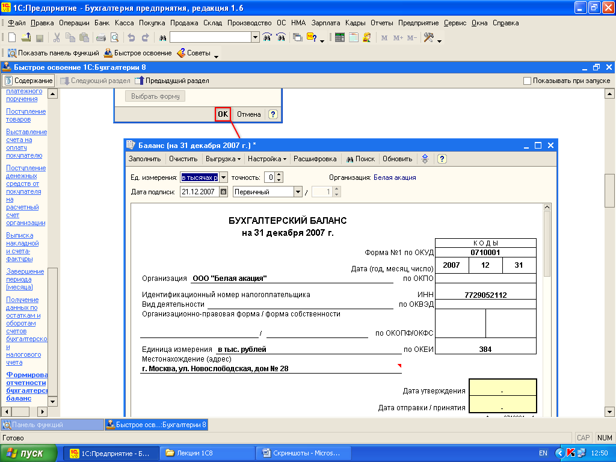This screenshot has width=616, height=462.
Task: Click the Print preview magnifier icon
Action: (x=114, y=38)
